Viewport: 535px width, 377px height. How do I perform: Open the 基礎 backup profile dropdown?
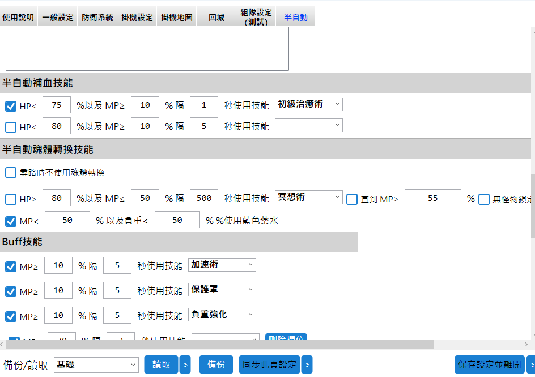tap(96, 365)
